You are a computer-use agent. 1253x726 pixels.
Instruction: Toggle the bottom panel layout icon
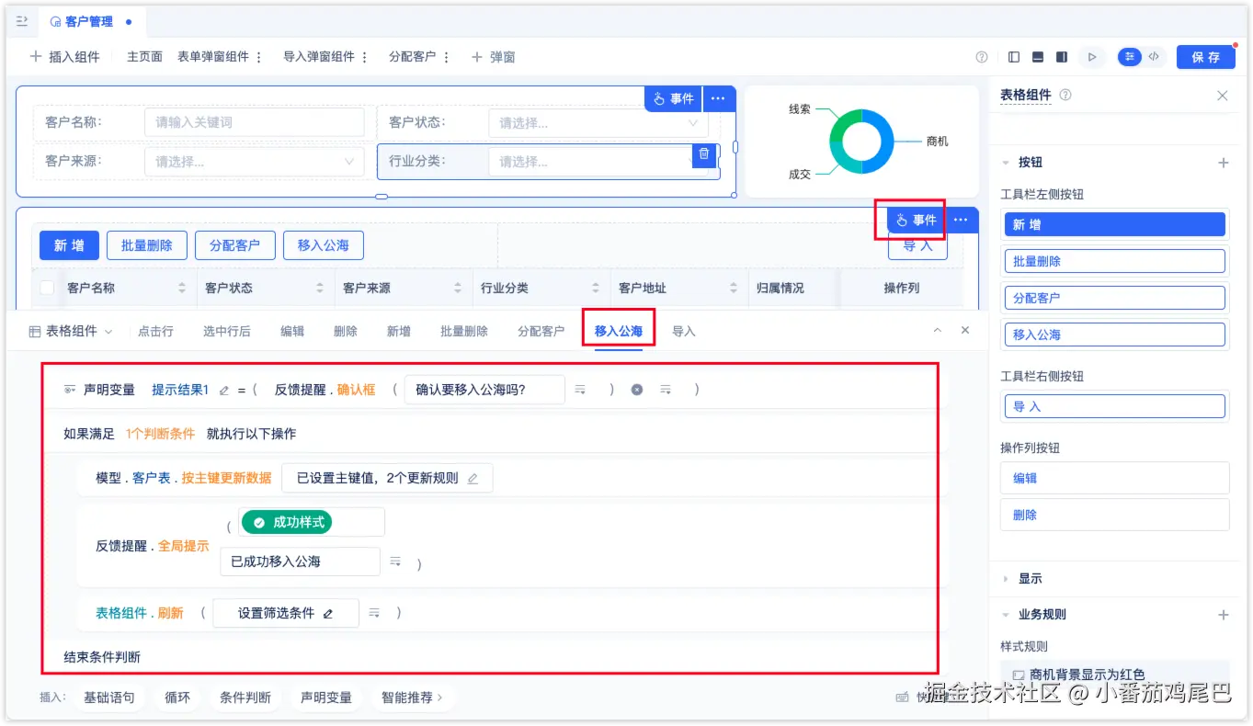(1038, 57)
